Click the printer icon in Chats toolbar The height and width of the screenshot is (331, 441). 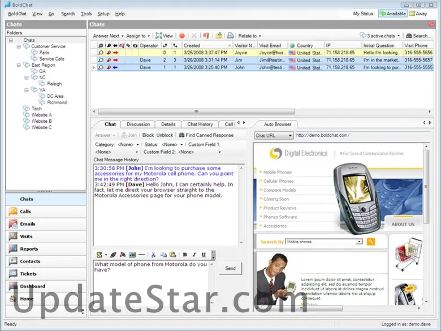pyautogui.click(x=230, y=36)
